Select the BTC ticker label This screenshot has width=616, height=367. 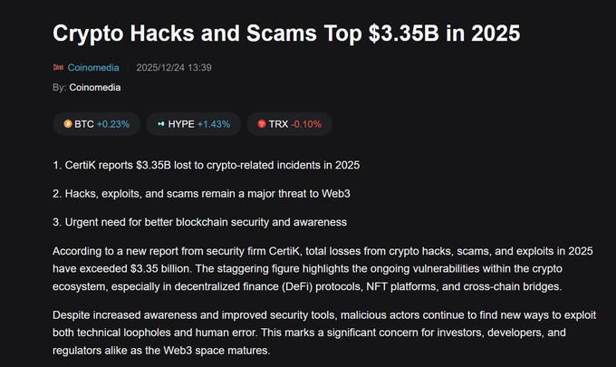[x=84, y=123]
